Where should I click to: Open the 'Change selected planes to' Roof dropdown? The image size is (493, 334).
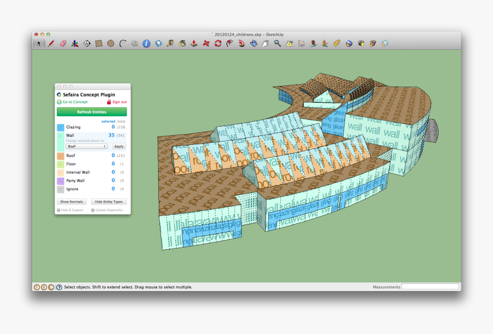click(x=87, y=147)
